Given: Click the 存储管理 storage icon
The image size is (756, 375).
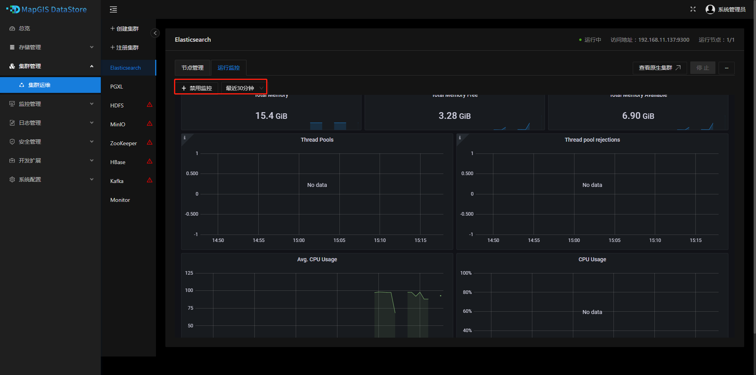Looking at the screenshot, I should [x=12, y=47].
